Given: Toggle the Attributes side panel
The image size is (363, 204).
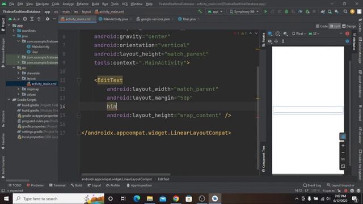Looking at the screenshot, I should 354,41.
